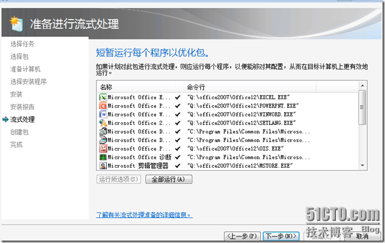
Task: Click the OIS.EXE Picture Manager icon
Action: (103, 149)
